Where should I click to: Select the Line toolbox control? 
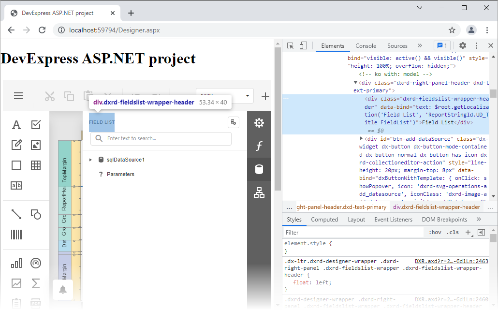(16, 214)
